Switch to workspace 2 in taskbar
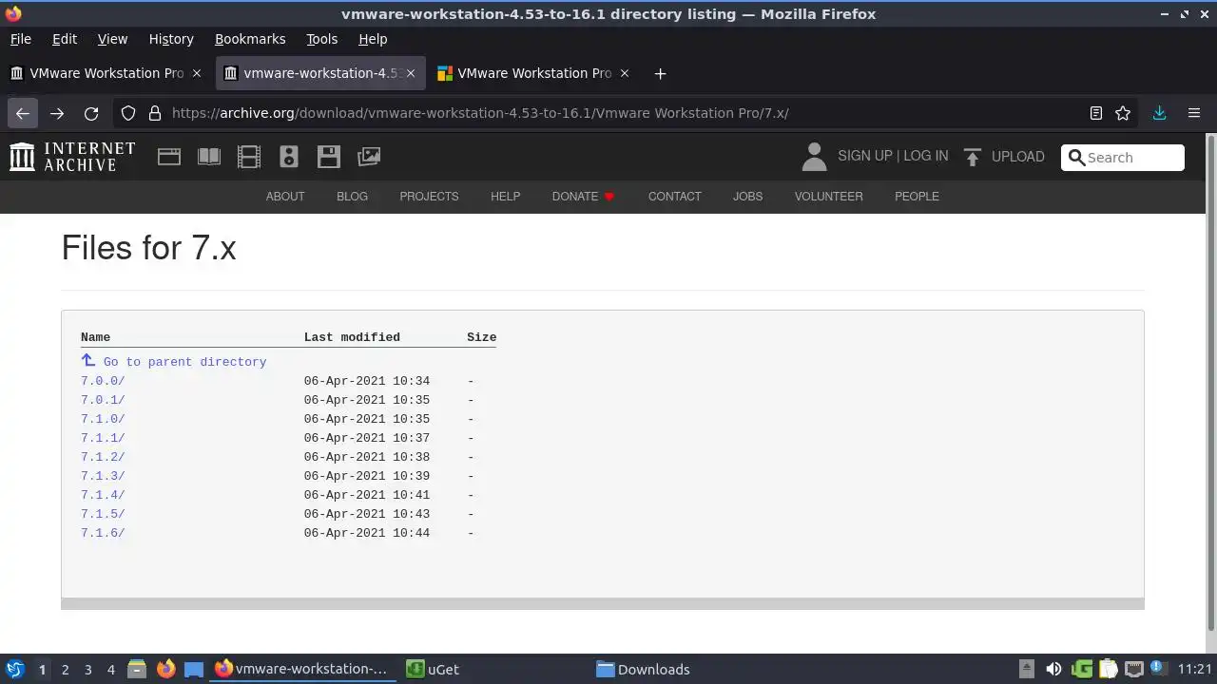Viewport: 1217px width, 684px height. coord(65,670)
